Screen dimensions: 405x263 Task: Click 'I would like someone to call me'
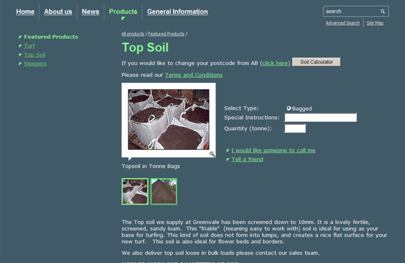point(273,151)
